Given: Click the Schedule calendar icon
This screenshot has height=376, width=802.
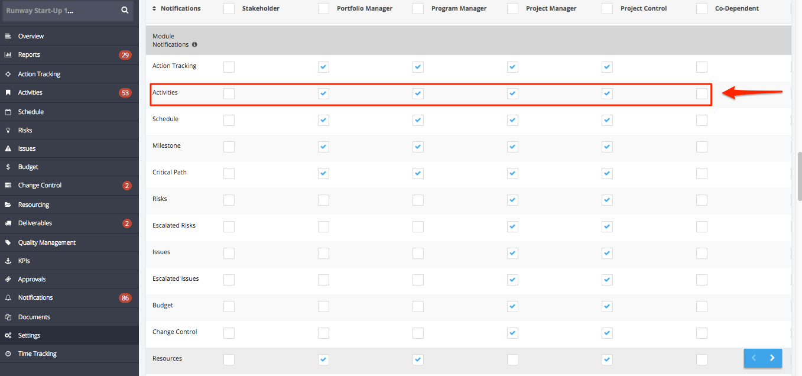Looking at the screenshot, I should point(8,112).
